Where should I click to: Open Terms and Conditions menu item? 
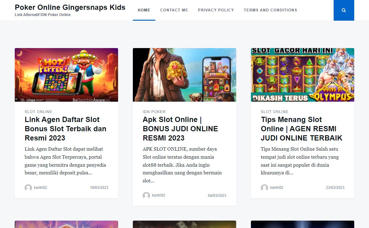[x=270, y=10]
